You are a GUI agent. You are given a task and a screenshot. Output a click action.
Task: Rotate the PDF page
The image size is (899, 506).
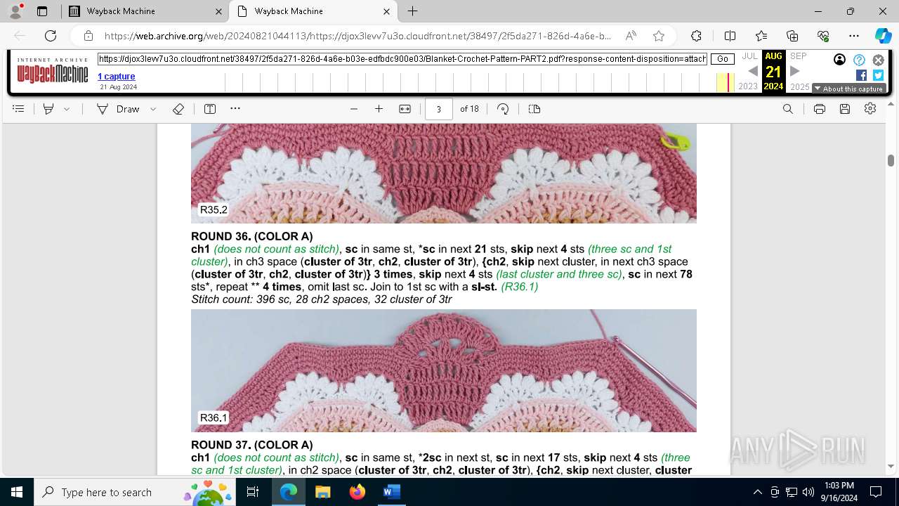point(503,109)
